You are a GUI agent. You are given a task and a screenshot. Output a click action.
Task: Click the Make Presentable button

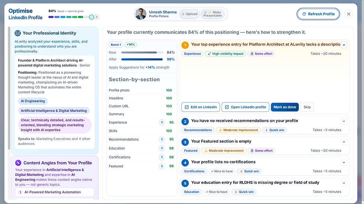[x=212, y=14]
